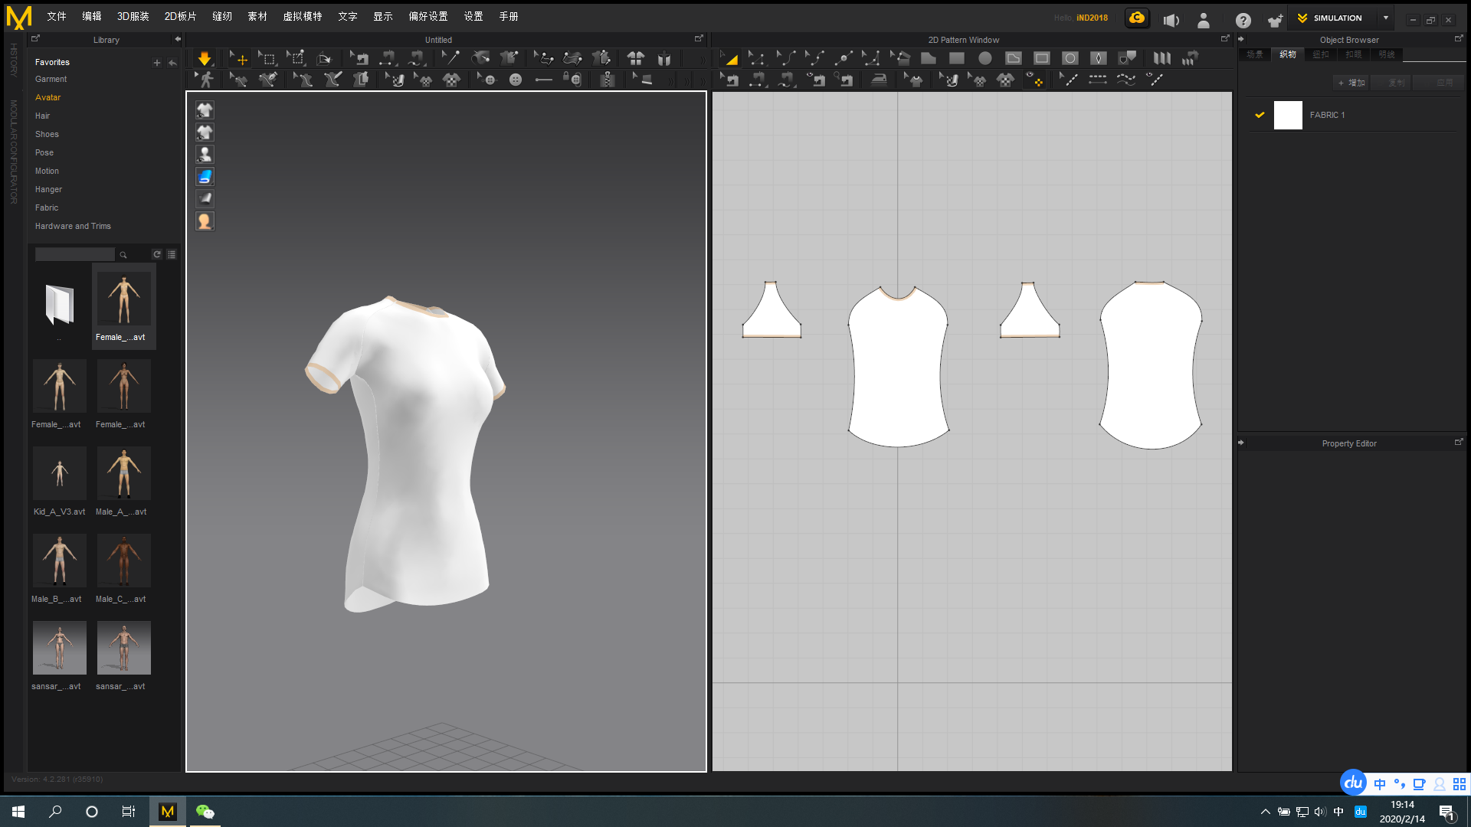The image size is (1471, 827).
Task: Select the Ellipse pattern creation tool
Action: pos(986,57)
